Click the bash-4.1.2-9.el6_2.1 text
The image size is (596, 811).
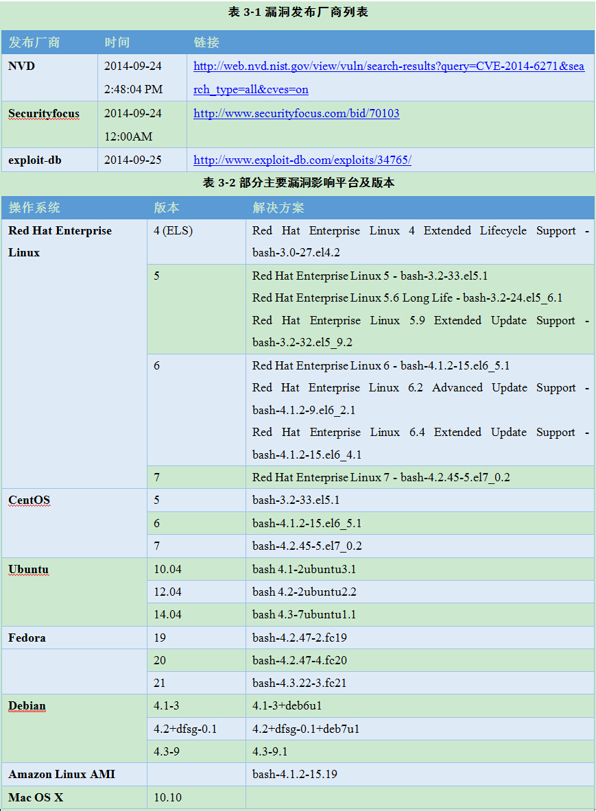click(304, 410)
